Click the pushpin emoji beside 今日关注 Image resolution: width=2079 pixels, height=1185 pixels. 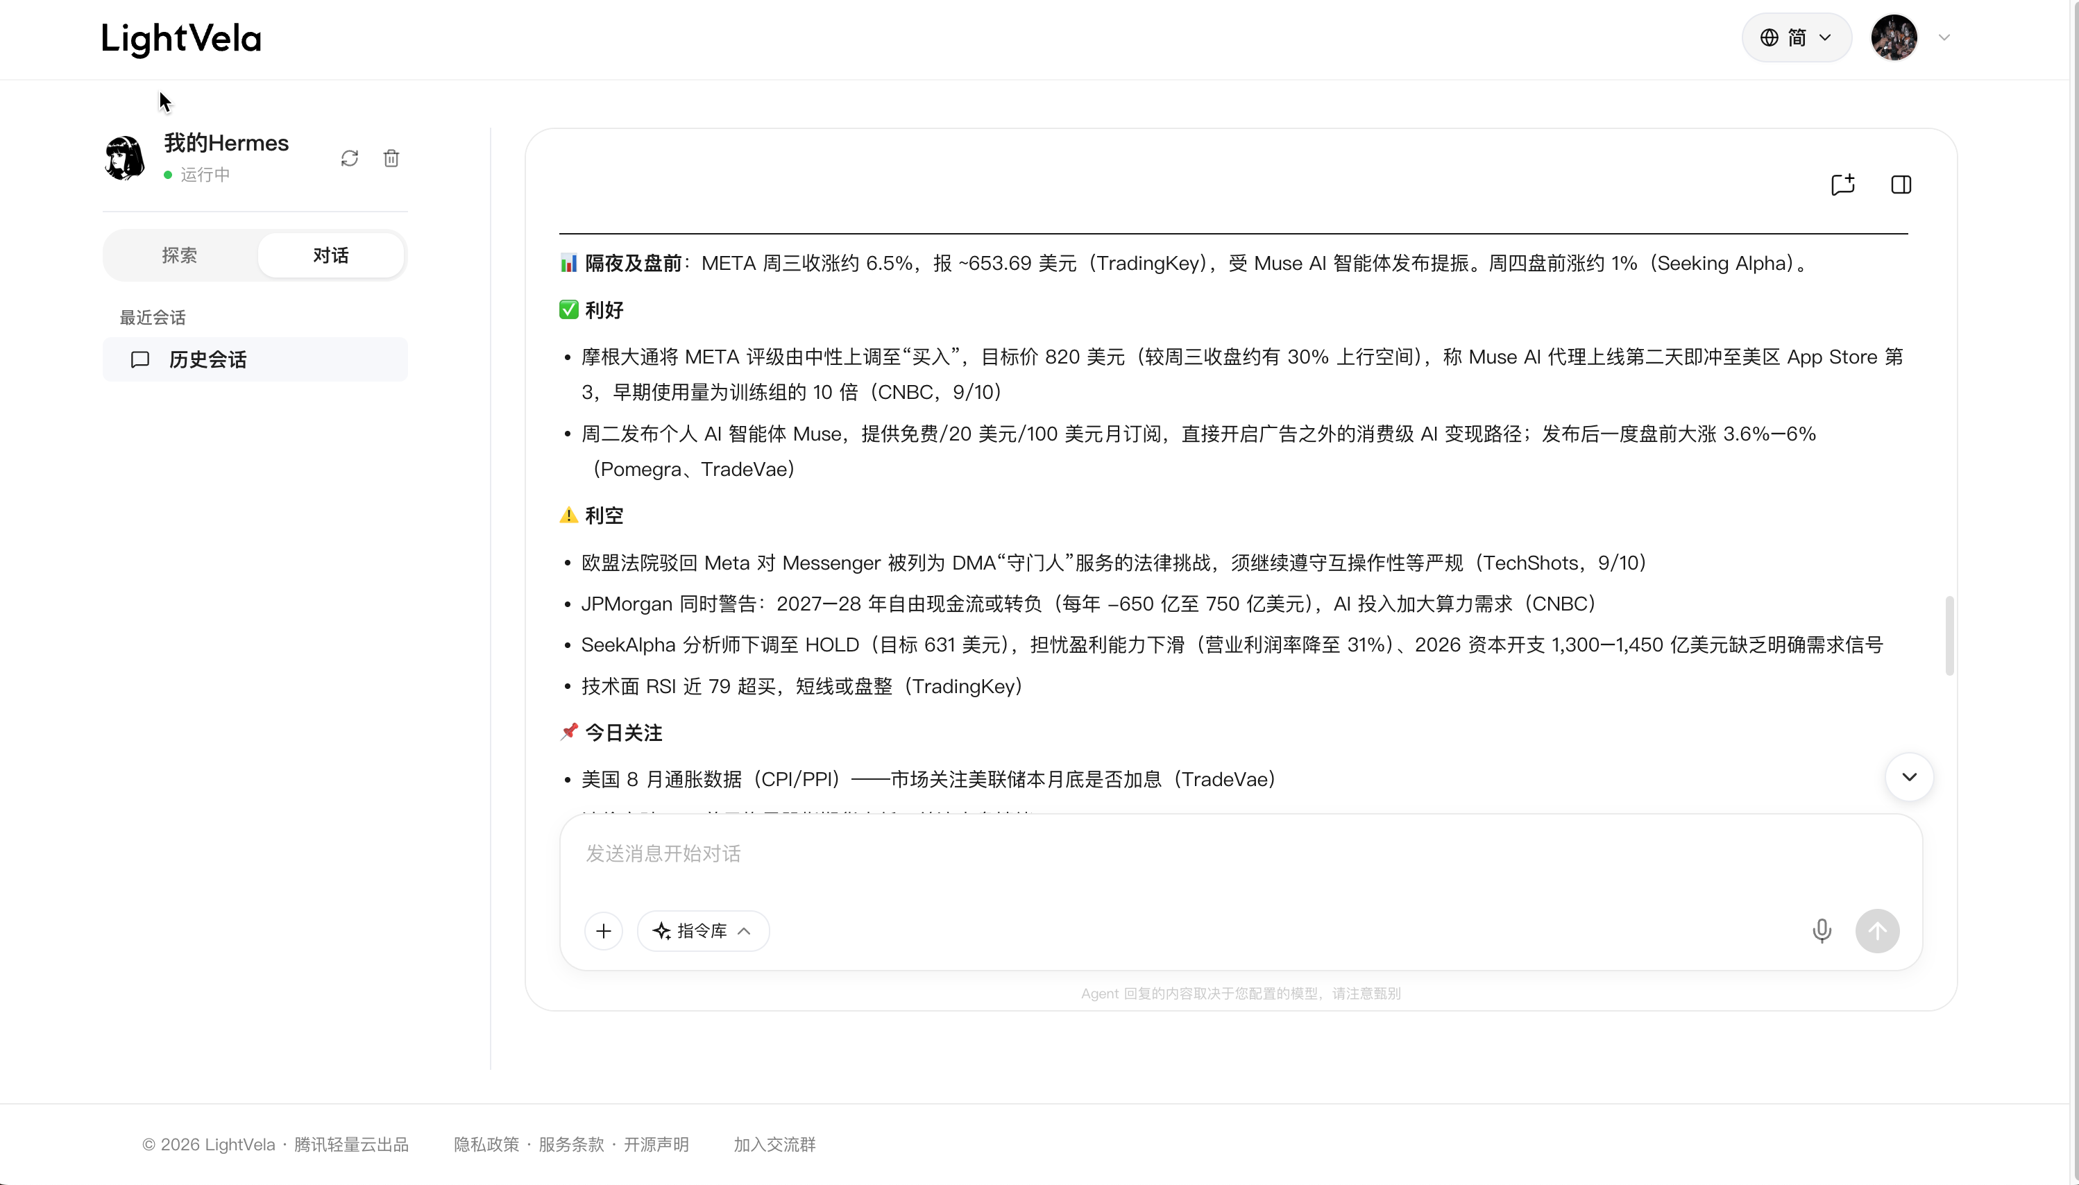pyautogui.click(x=568, y=732)
